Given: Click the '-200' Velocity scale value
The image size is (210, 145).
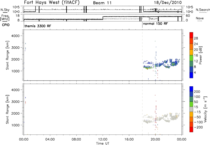Looking at the screenshot, I should pyautogui.click(x=198, y=127).
